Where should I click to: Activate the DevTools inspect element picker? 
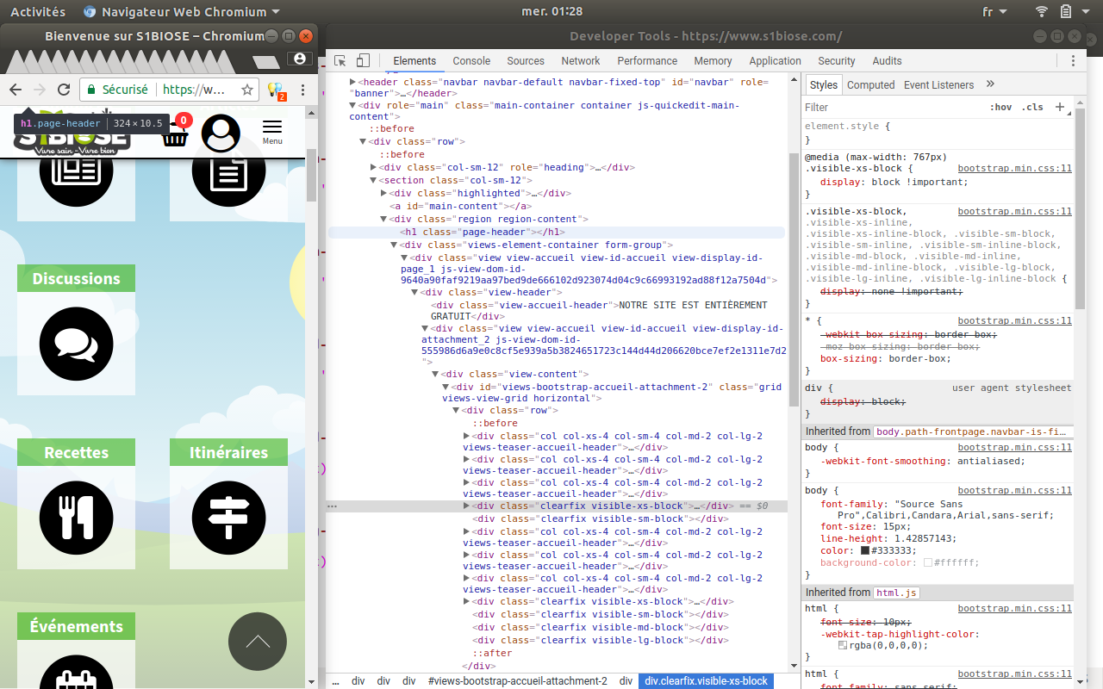340,60
